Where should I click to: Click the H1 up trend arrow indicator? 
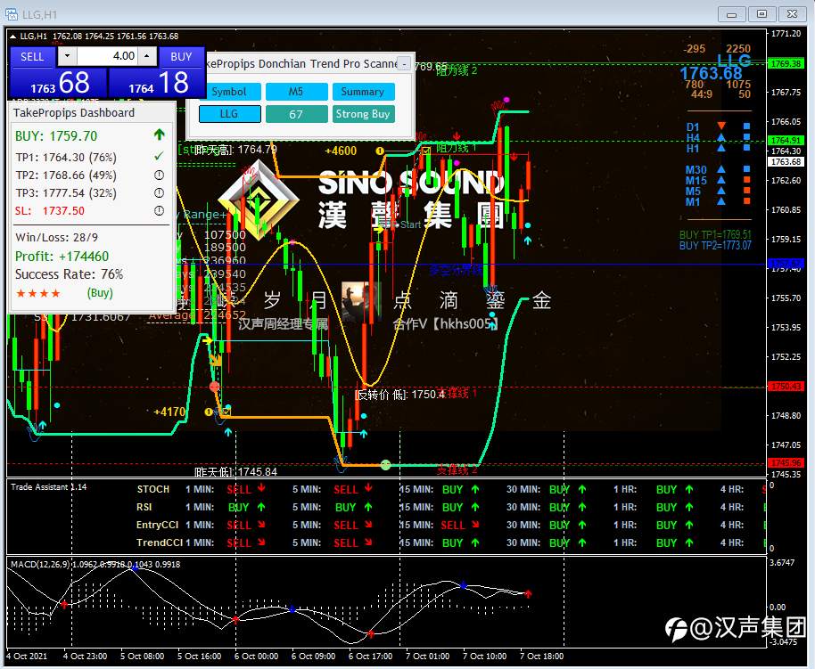pos(720,148)
